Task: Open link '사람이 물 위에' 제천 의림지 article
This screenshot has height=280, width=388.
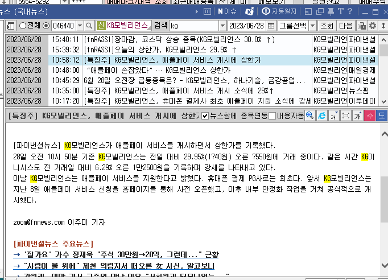Action: tap(114, 266)
